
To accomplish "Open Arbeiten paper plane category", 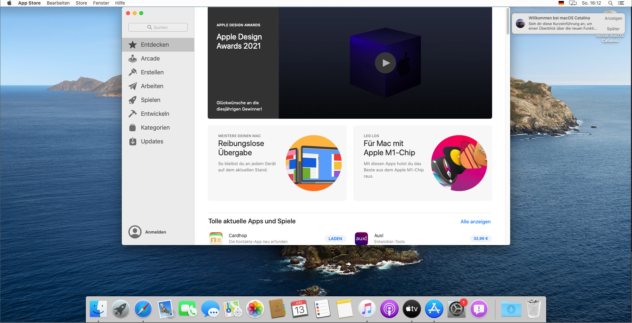I will click(152, 86).
